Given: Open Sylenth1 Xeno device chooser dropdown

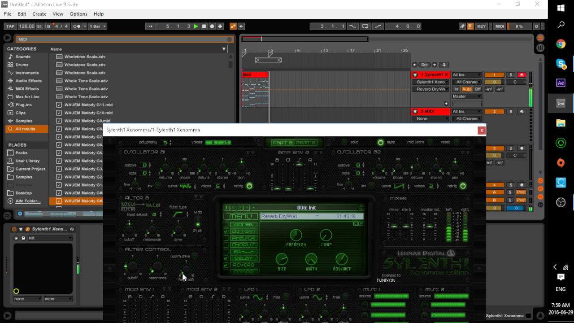Looking at the screenshot, I should tap(430, 82).
